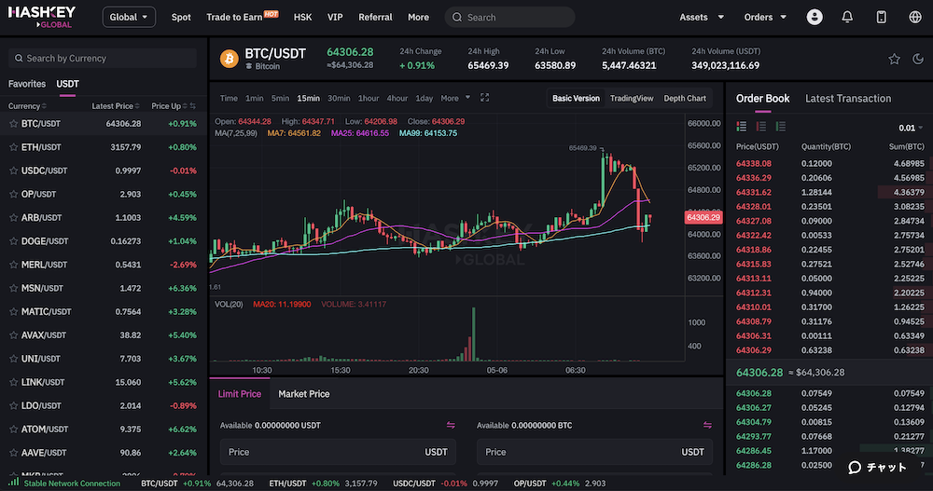Select the 1hour chart interval

coord(368,98)
